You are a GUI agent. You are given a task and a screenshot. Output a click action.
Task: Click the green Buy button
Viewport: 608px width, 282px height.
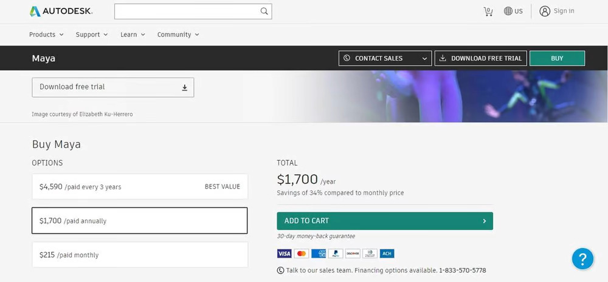557,58
